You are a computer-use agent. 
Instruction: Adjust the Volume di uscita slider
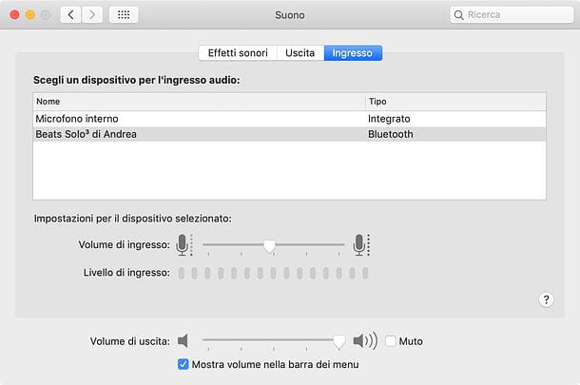pyautogui.click(x=338, y=341)
